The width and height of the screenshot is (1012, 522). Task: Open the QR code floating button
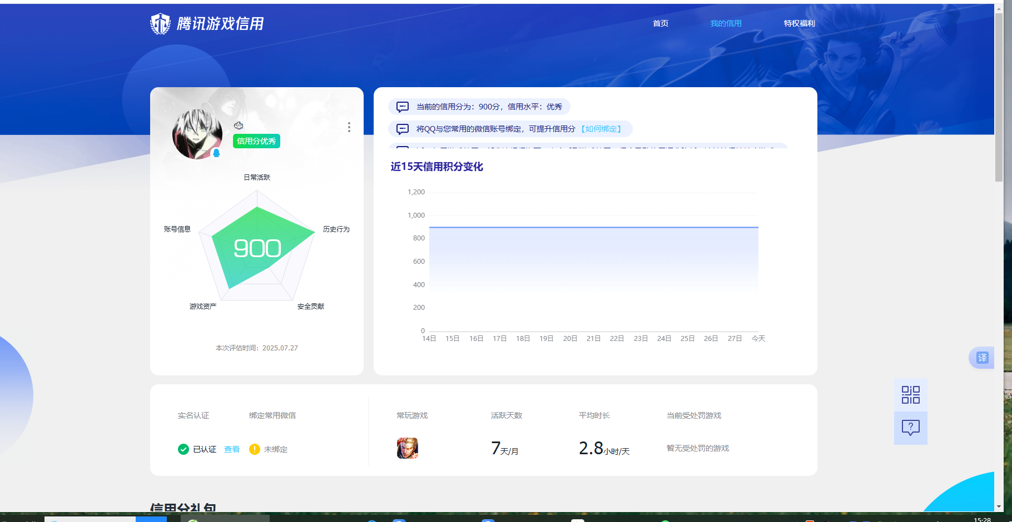911,395
